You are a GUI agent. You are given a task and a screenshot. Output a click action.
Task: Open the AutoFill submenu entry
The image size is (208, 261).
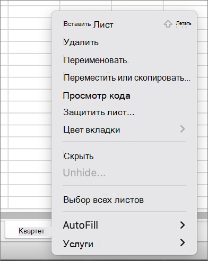click(124, 225)
